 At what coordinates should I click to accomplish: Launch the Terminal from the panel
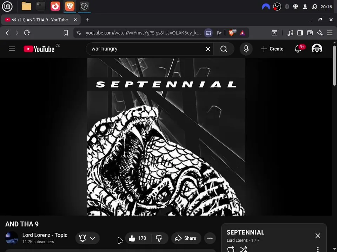[x=41, y=6]
